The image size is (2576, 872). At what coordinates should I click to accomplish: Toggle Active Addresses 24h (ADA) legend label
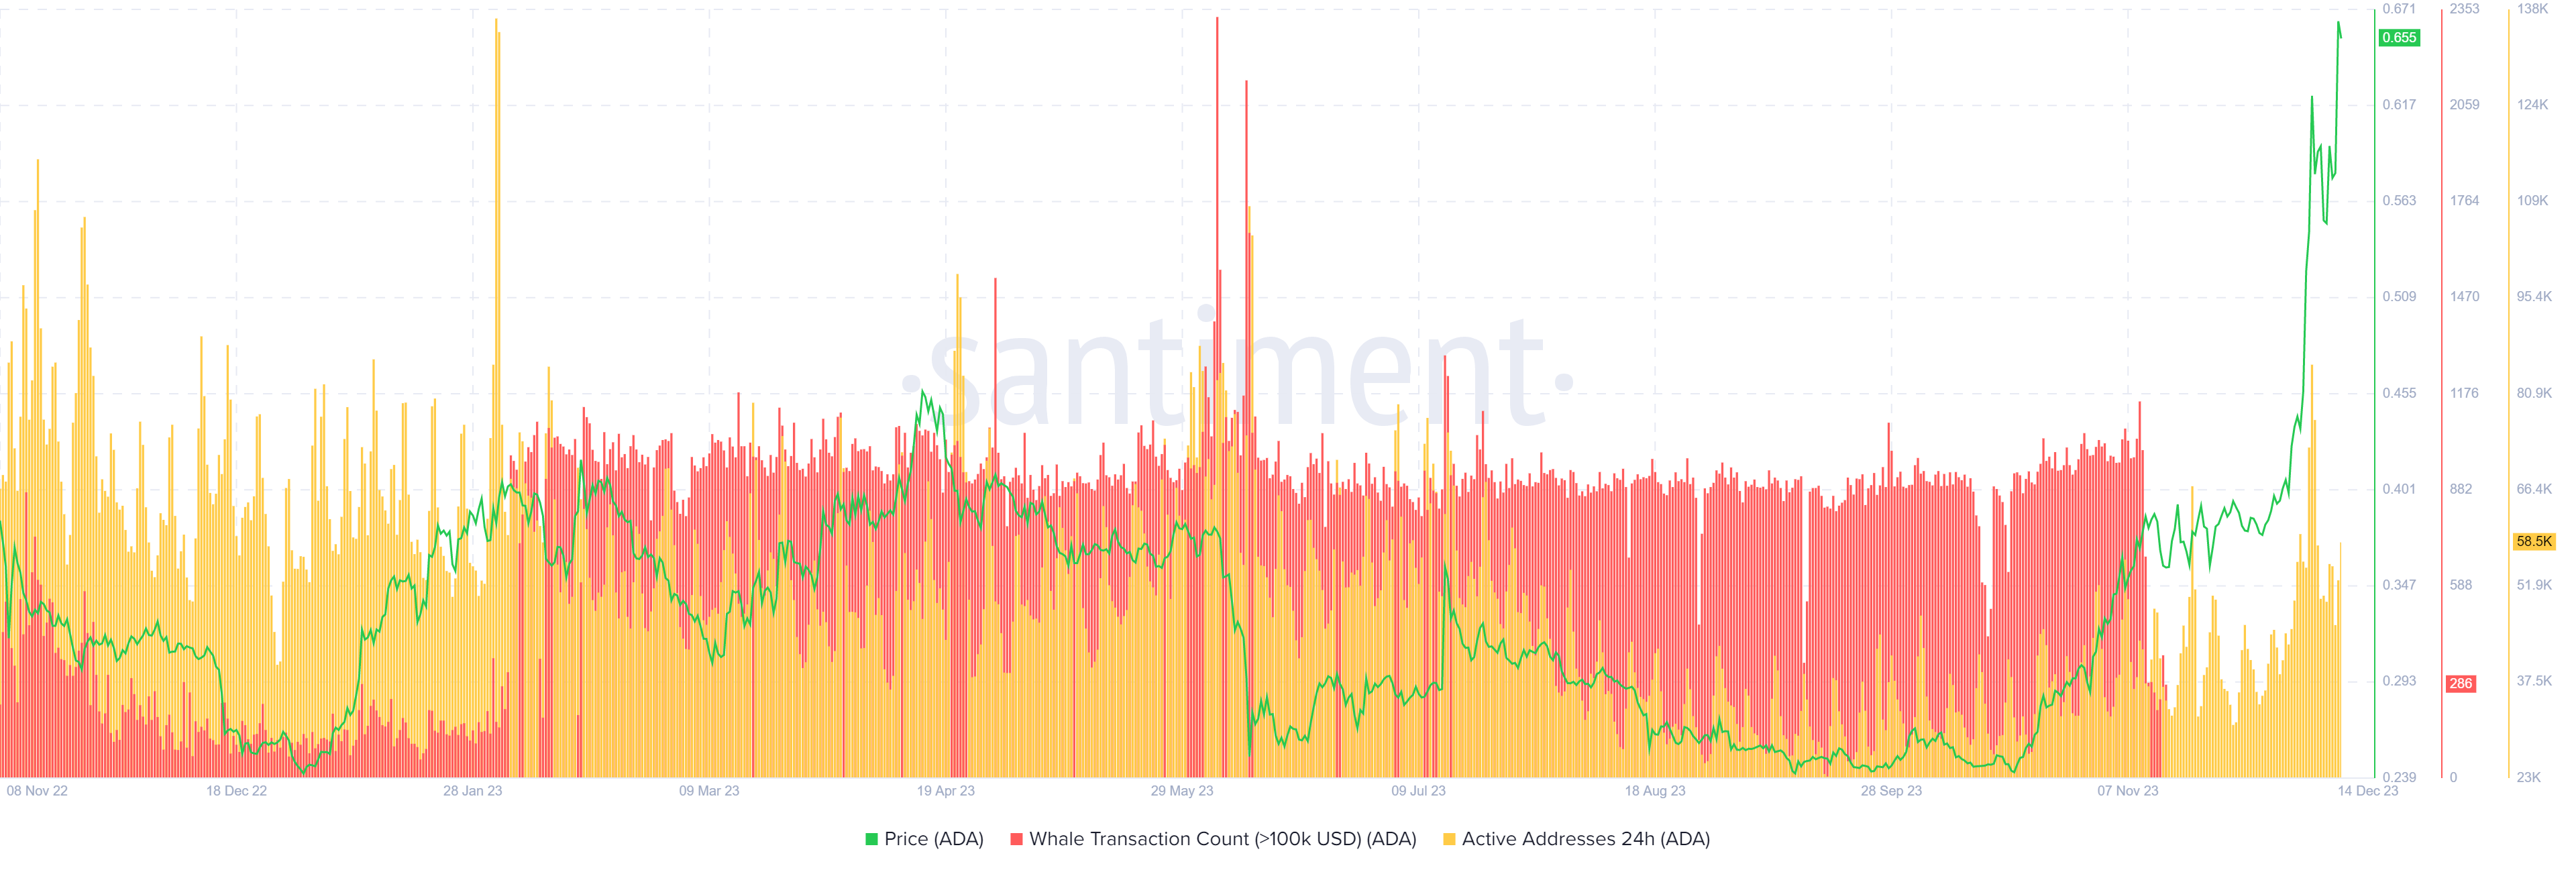1585,840
